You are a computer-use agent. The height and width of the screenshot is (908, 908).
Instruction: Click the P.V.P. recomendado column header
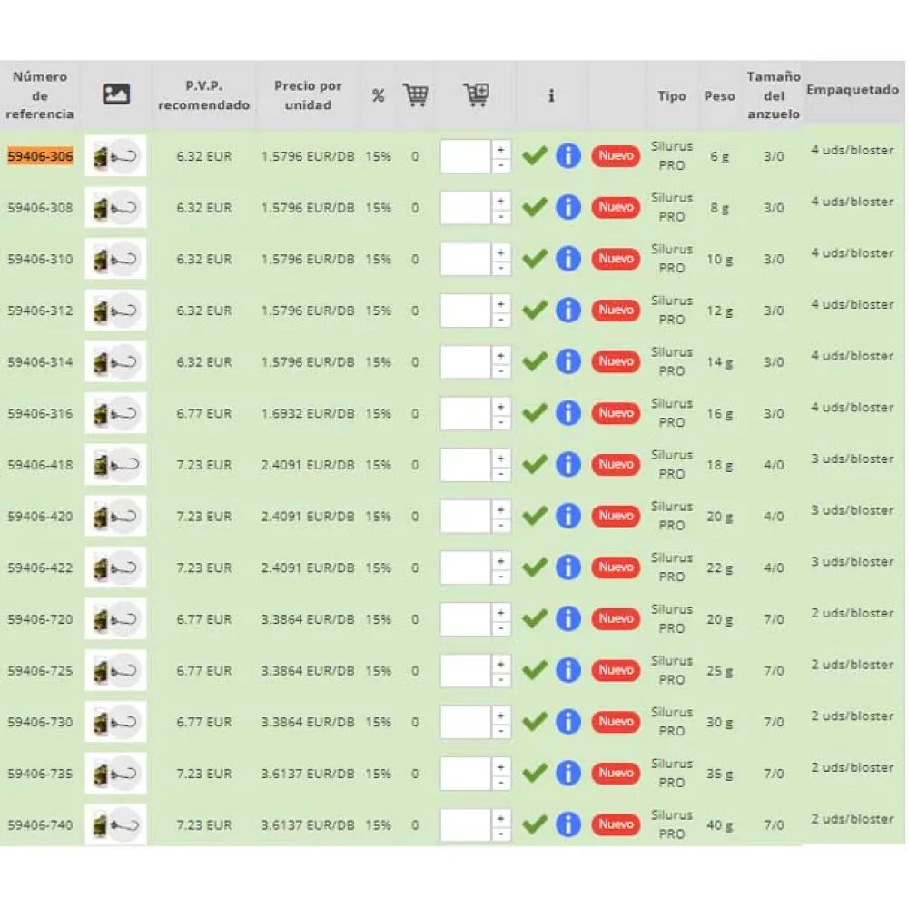[x=203, y=95]
